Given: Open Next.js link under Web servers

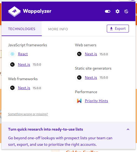Looking at the screenshot, I should [x=91, y=54].
